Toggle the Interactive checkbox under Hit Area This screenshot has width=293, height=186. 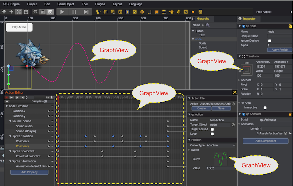(x=265, y=108)
